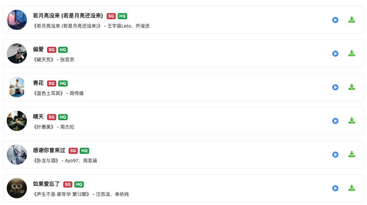This screenshot has width=367, height=205.
Task: Open the 晴天 album cover thumbnail
Action: click(x=17, y=121)
